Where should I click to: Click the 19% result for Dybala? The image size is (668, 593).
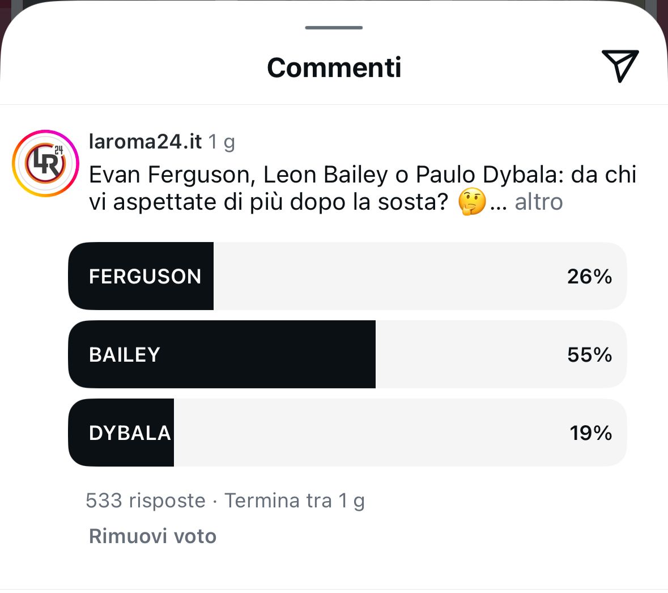click(590, 433)
